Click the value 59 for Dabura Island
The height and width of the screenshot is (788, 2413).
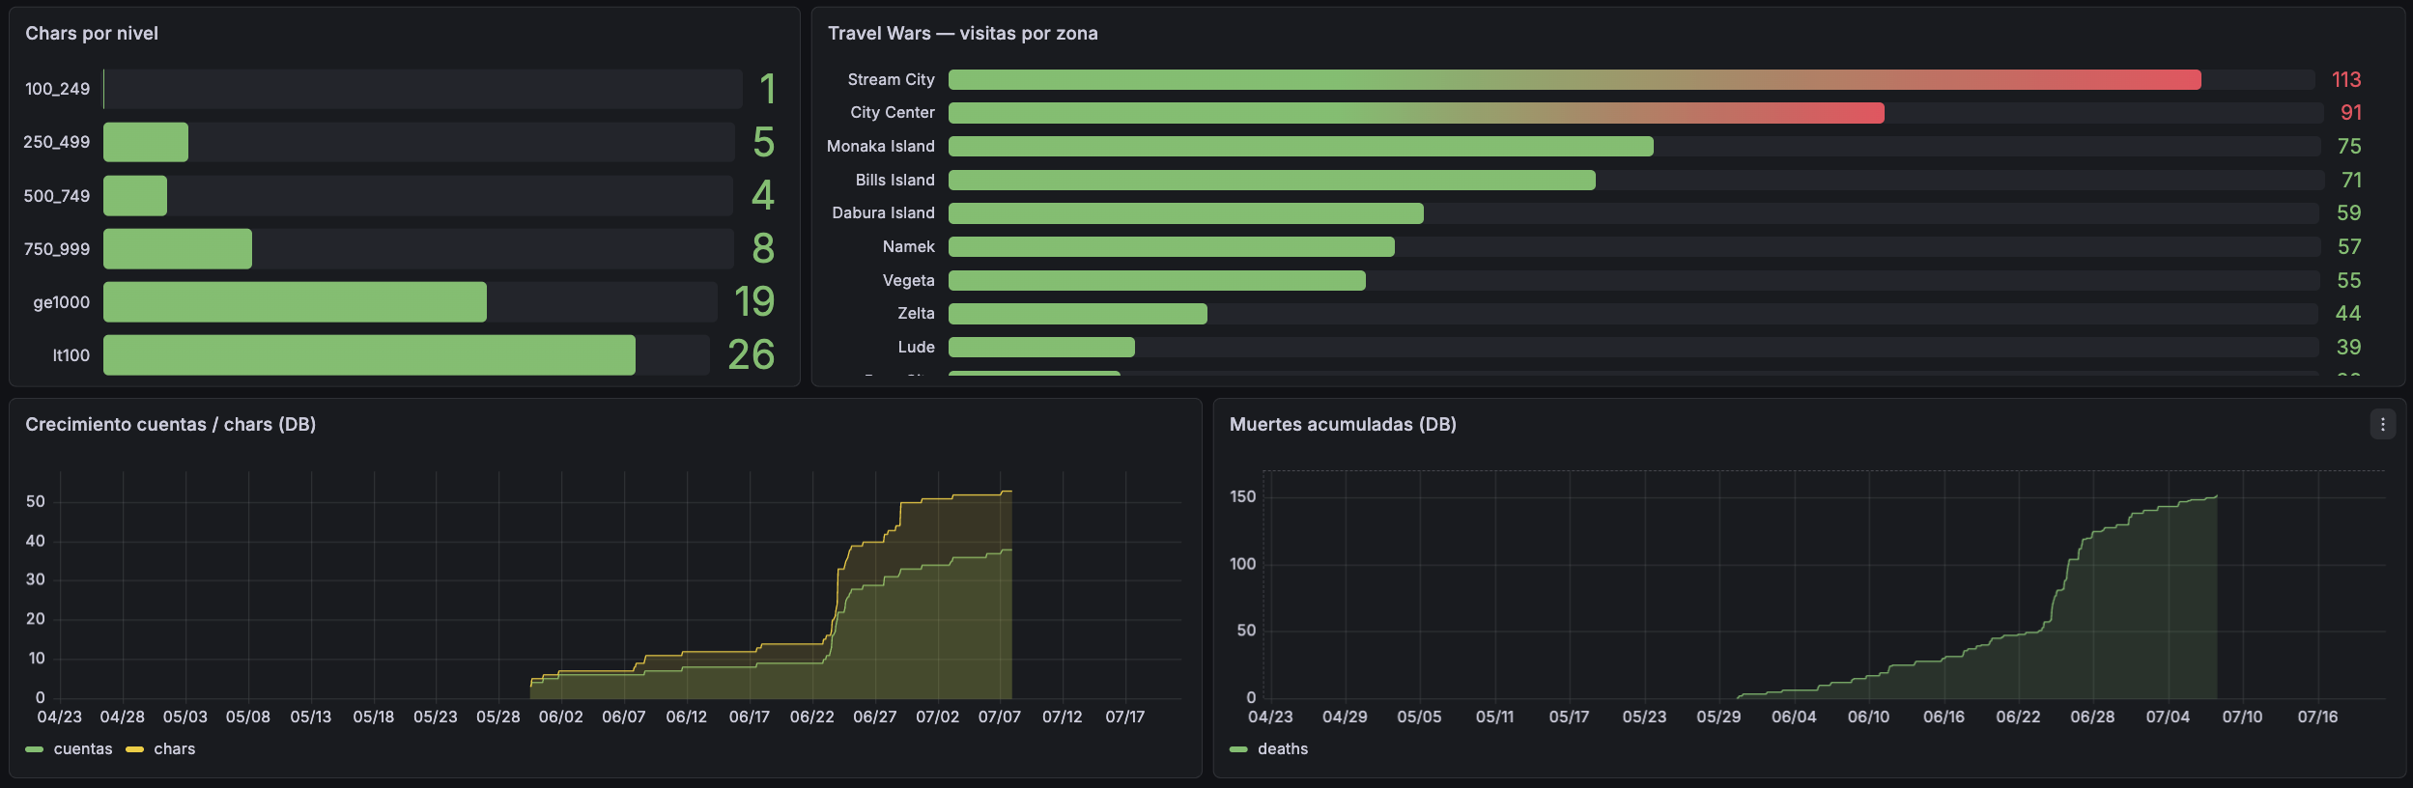2349,212
